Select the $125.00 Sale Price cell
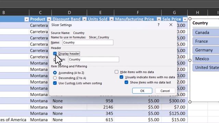Viewport: 219px width, 123px height. [x=174, y=113]
